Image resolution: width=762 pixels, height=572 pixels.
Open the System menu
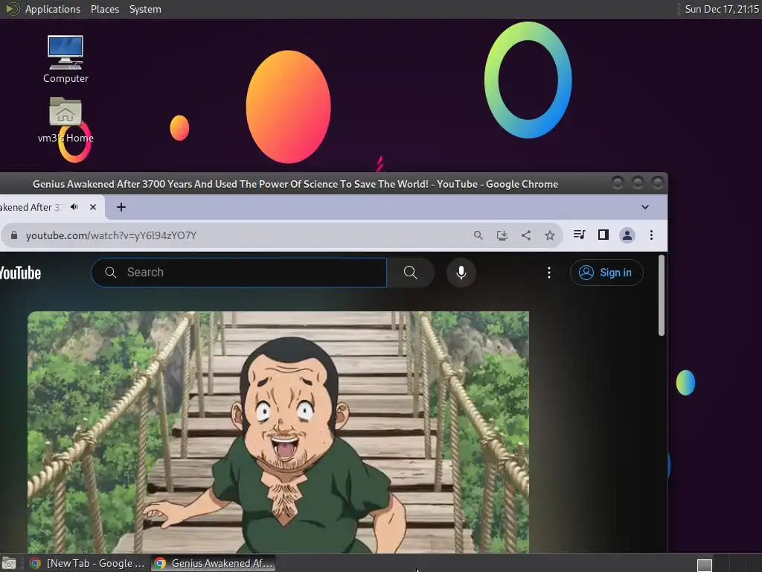[x=145, y=9]
